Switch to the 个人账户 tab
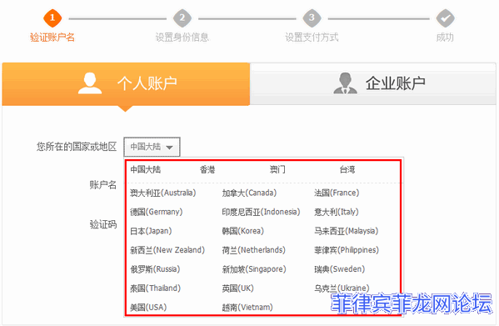 coord(126,84)
